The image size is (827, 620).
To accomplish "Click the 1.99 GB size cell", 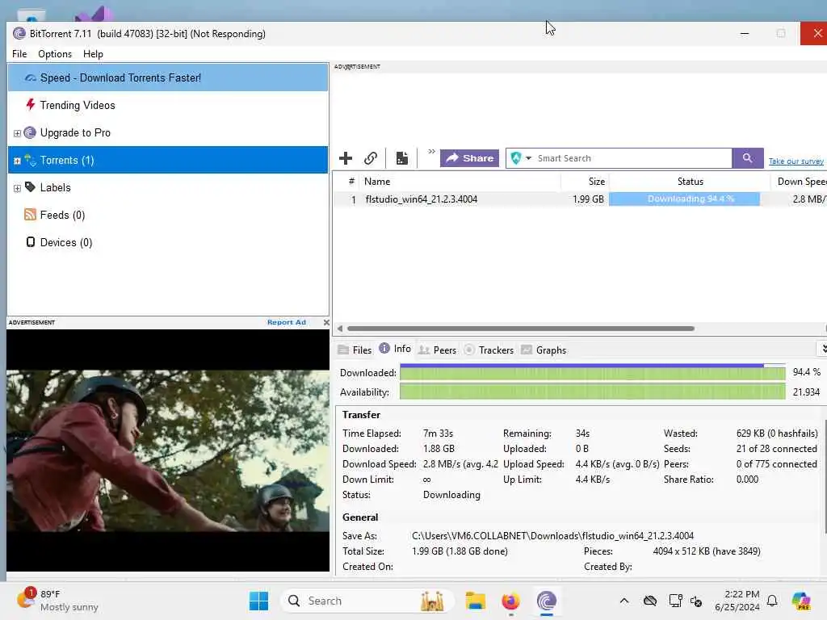I will [x=588, y=199].
